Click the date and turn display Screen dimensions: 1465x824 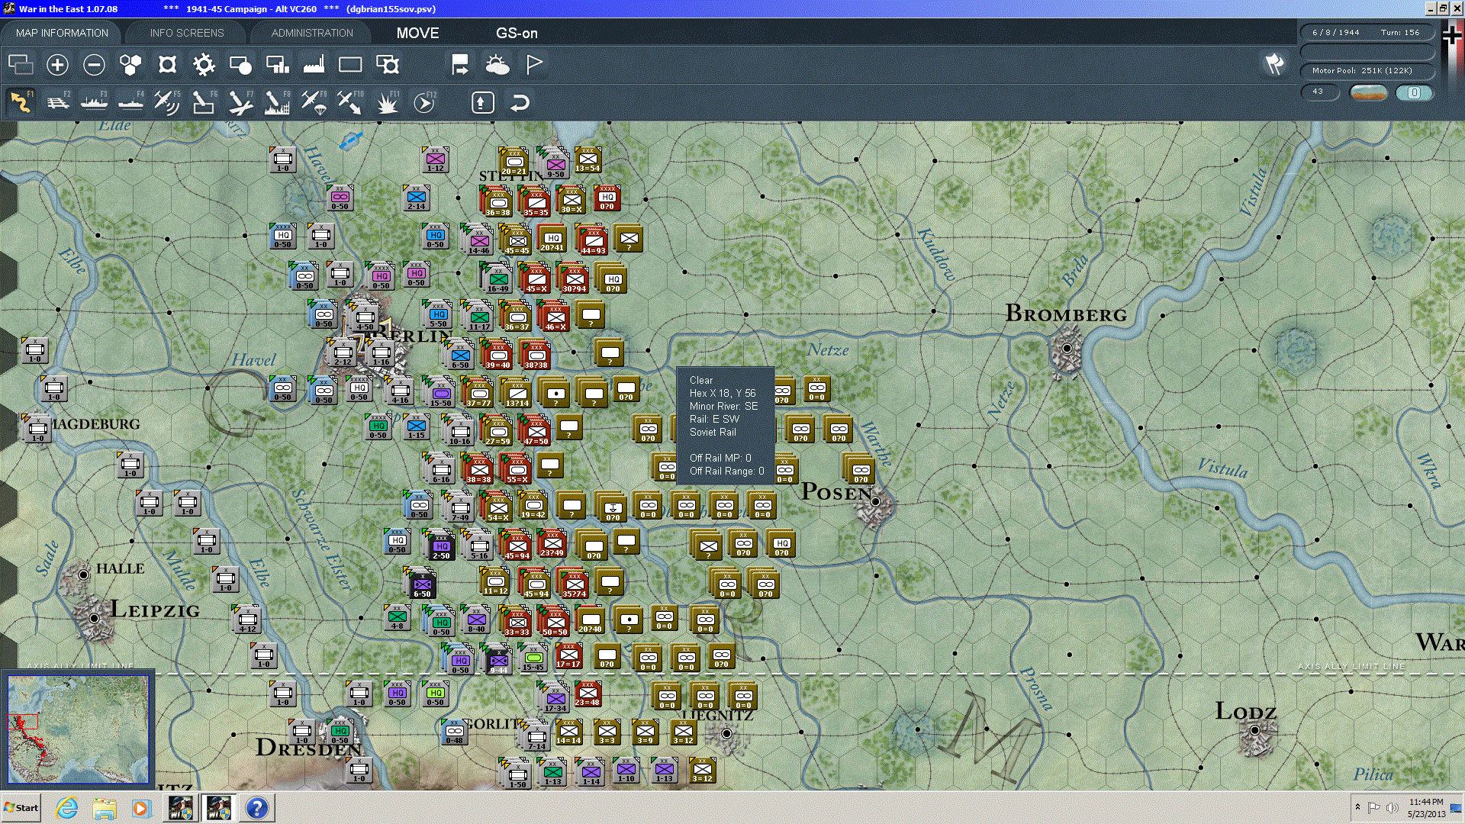point(1366,32)
